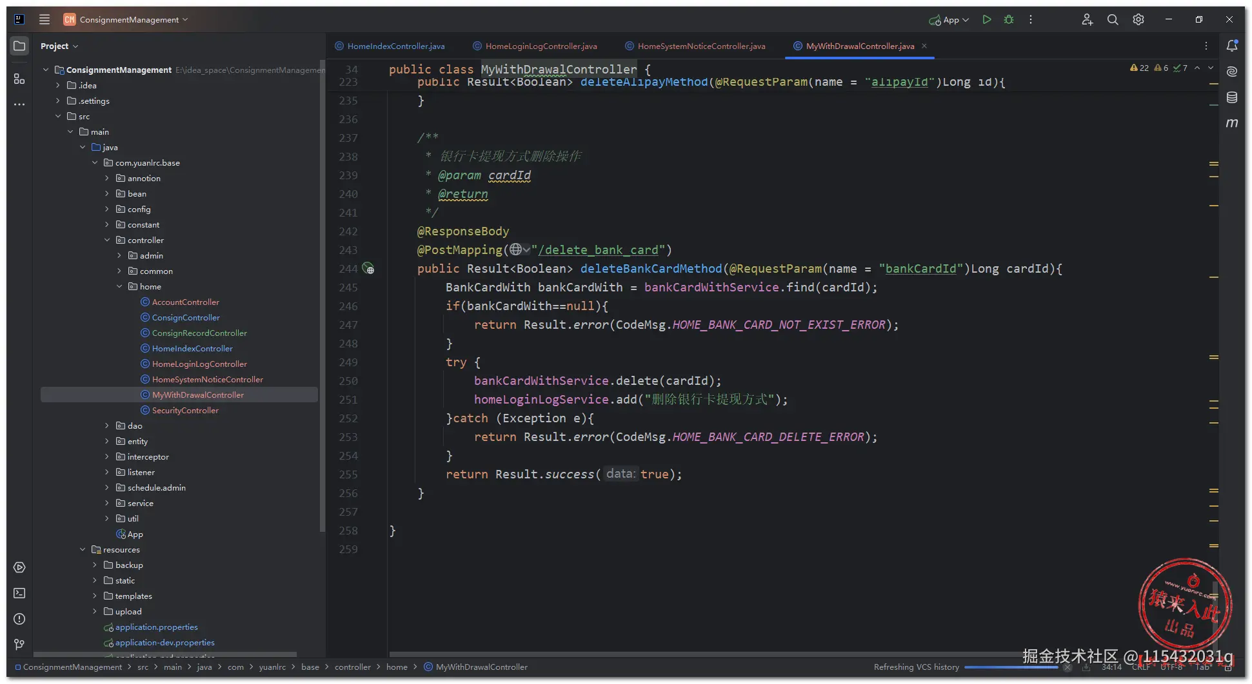Open the Git tool window

coord(19,645)
